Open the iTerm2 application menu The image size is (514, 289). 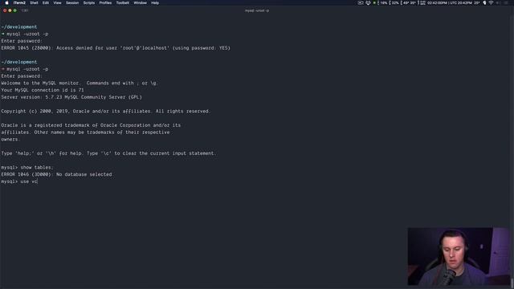coord(19,2)
